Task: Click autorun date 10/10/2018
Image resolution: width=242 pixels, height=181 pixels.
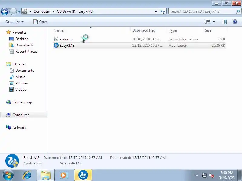Action: tap(147, 39)
